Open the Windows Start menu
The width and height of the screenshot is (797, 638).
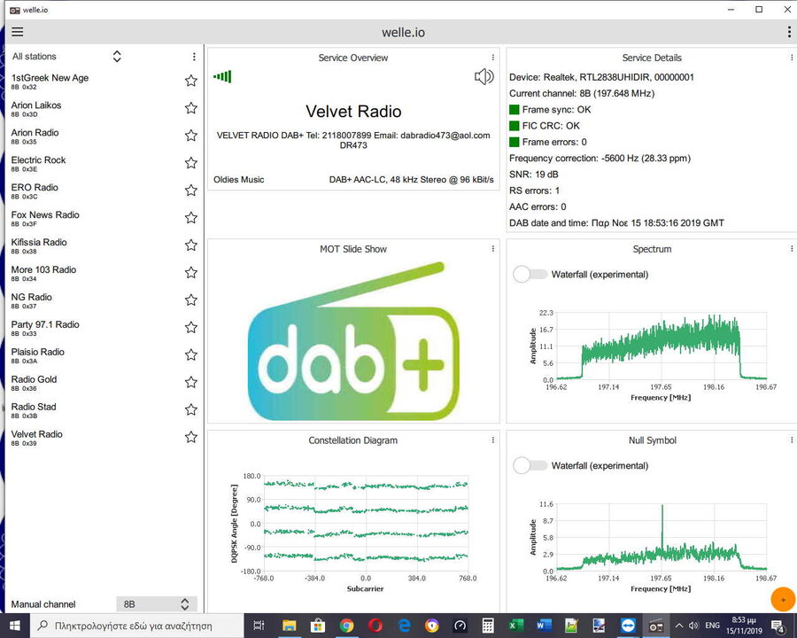[x=15, y=626]
